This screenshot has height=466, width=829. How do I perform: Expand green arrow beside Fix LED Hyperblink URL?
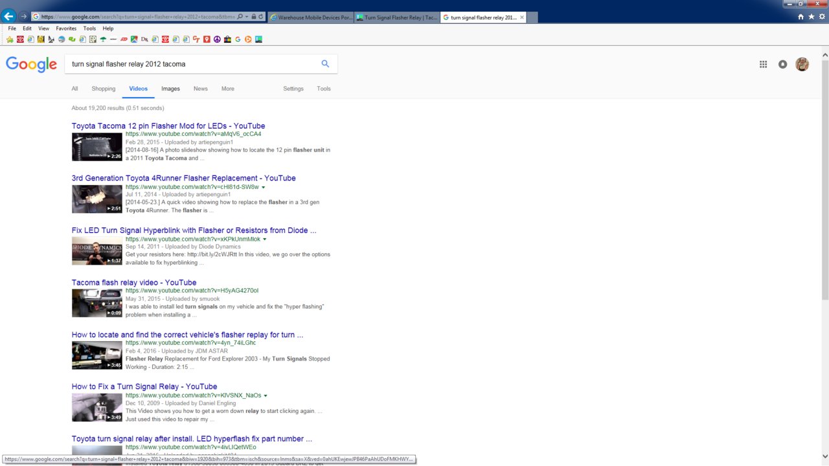[265, 239]
